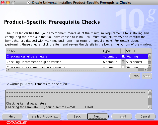The height and width of the screenshot is (125, 158).
Task: Check the physical memory requirements checkbox
Action: click(123, 67)
